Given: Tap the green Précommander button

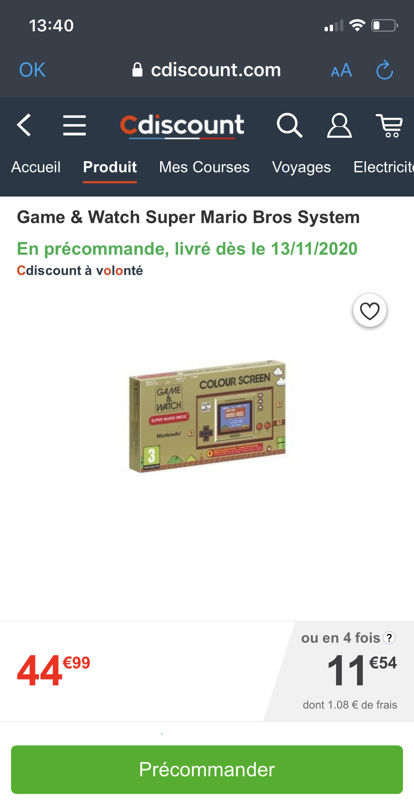Looking at the screenshot, I should click(x=207, y=769).
